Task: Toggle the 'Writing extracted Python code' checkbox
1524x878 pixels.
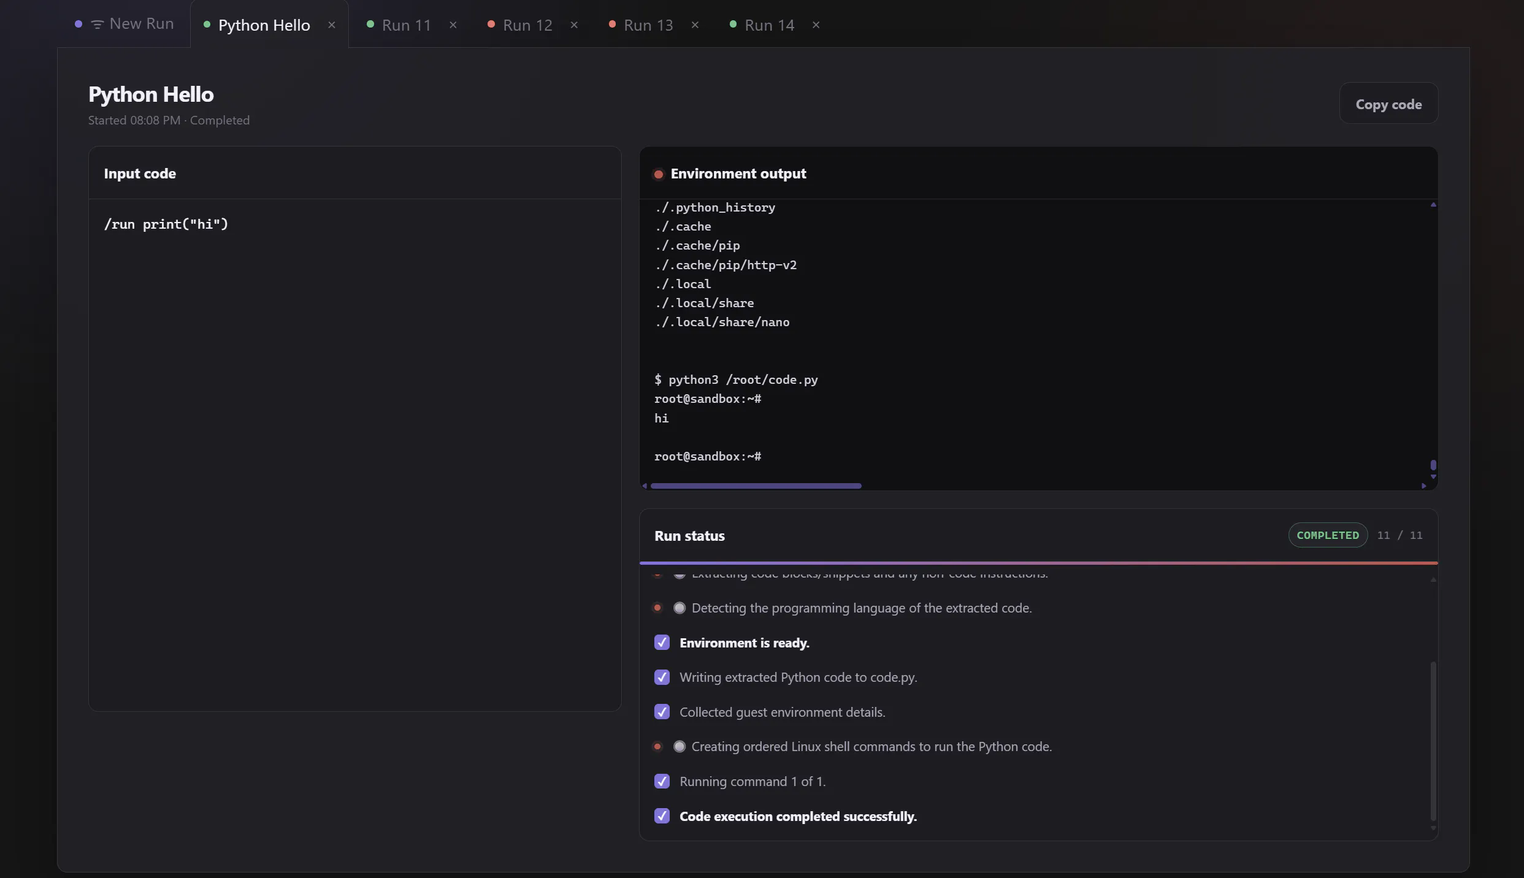Action: 662,678
